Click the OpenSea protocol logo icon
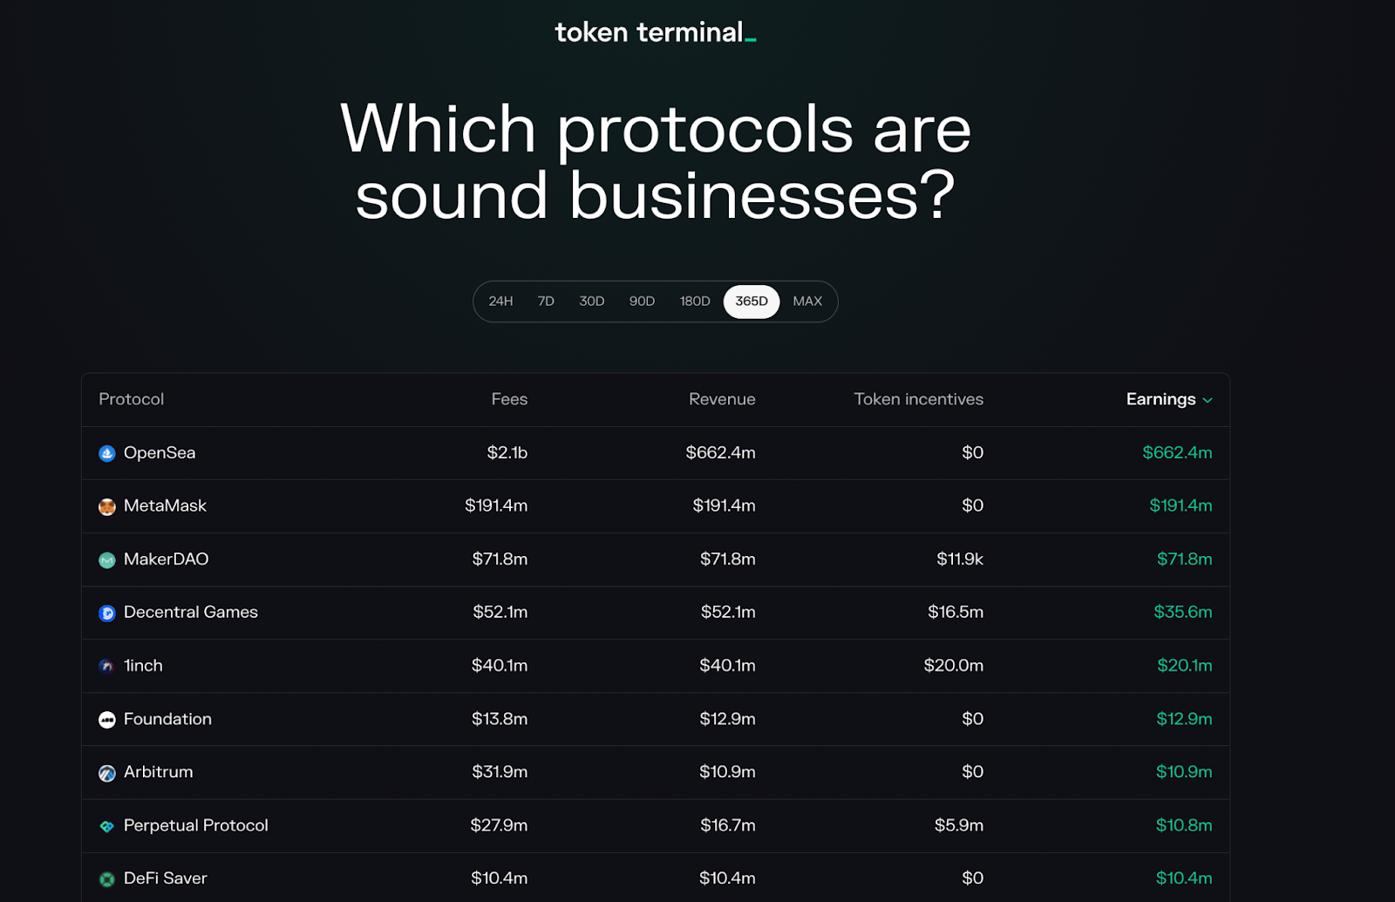The width and height of the screenshot is (1395, 902). pyautogui.click(x=107, y=453)
